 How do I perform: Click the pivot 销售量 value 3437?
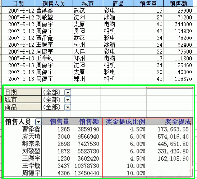point(64,166)
